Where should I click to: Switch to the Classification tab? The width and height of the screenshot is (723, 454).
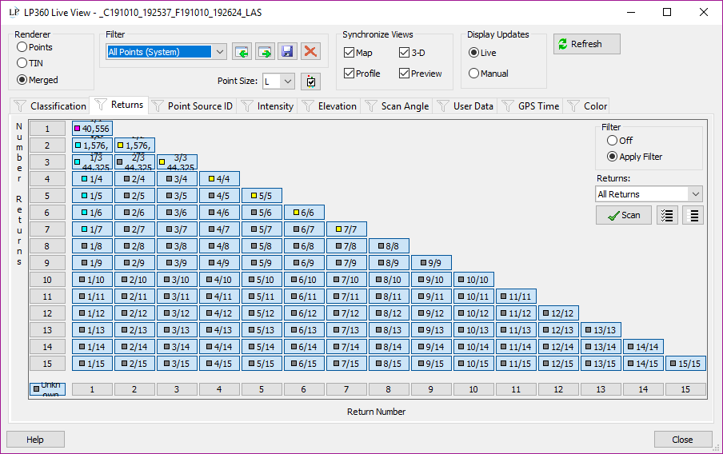click(x=50, y=106)
